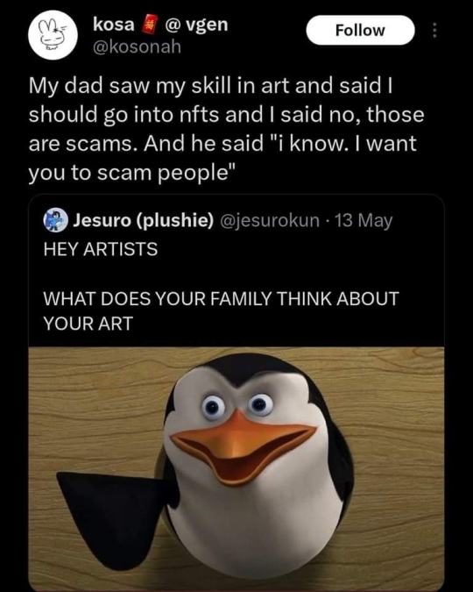
Task: Click the kosa display name
Action: [114, 25]
